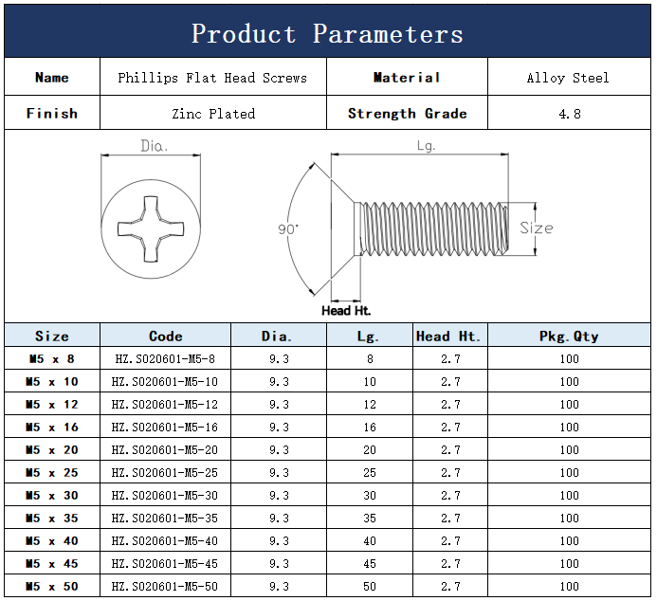The height and width of the screenshot is (601, 657).
Task: Click the Zinc Plated finish value
Action: [x=213, y=114]
